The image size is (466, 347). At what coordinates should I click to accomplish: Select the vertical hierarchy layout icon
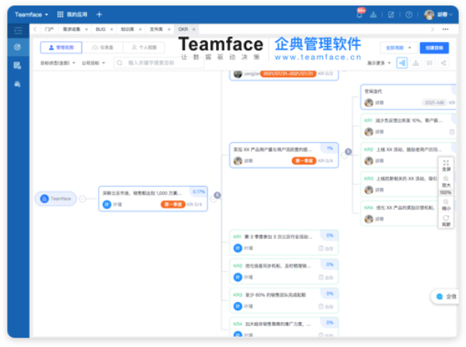click(x=416, y=63)
